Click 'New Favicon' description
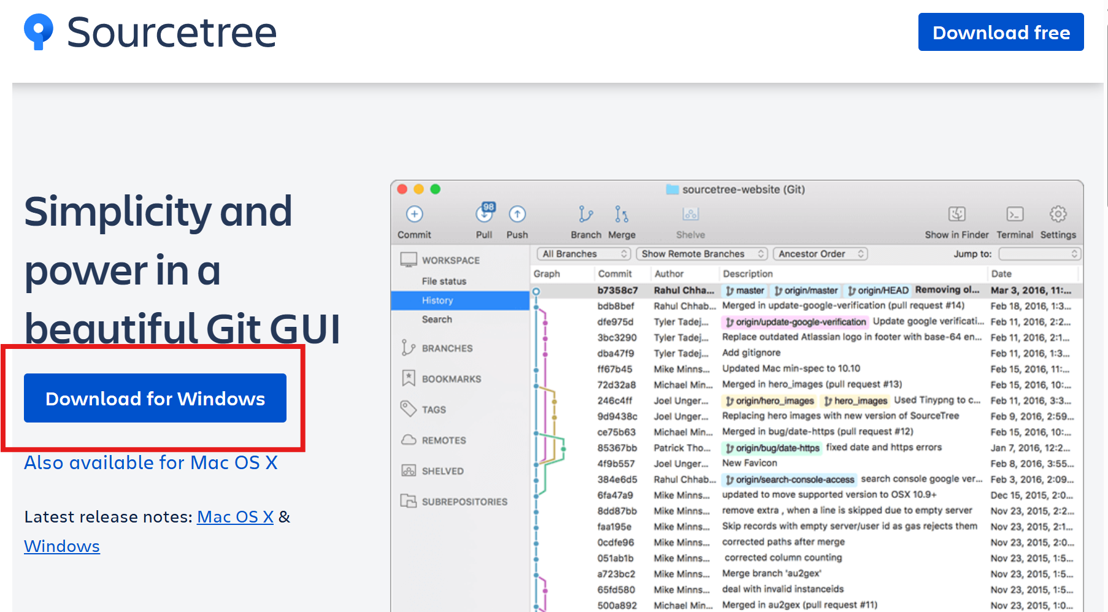This screenshot has width=1108, height=612. 749,463
